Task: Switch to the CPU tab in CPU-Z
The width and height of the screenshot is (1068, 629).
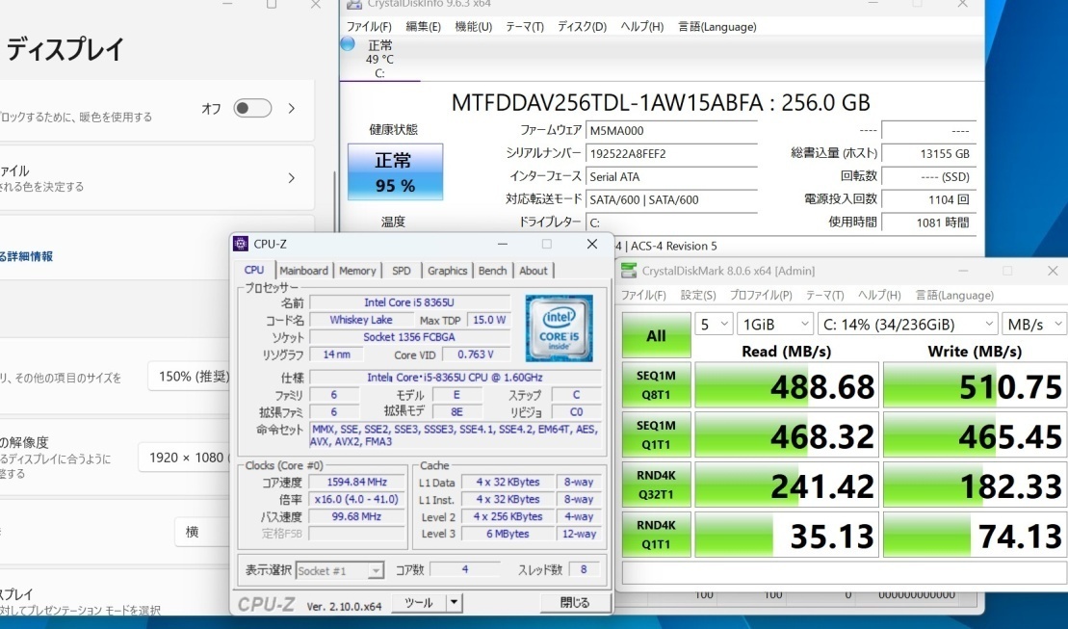Action: 254,270
